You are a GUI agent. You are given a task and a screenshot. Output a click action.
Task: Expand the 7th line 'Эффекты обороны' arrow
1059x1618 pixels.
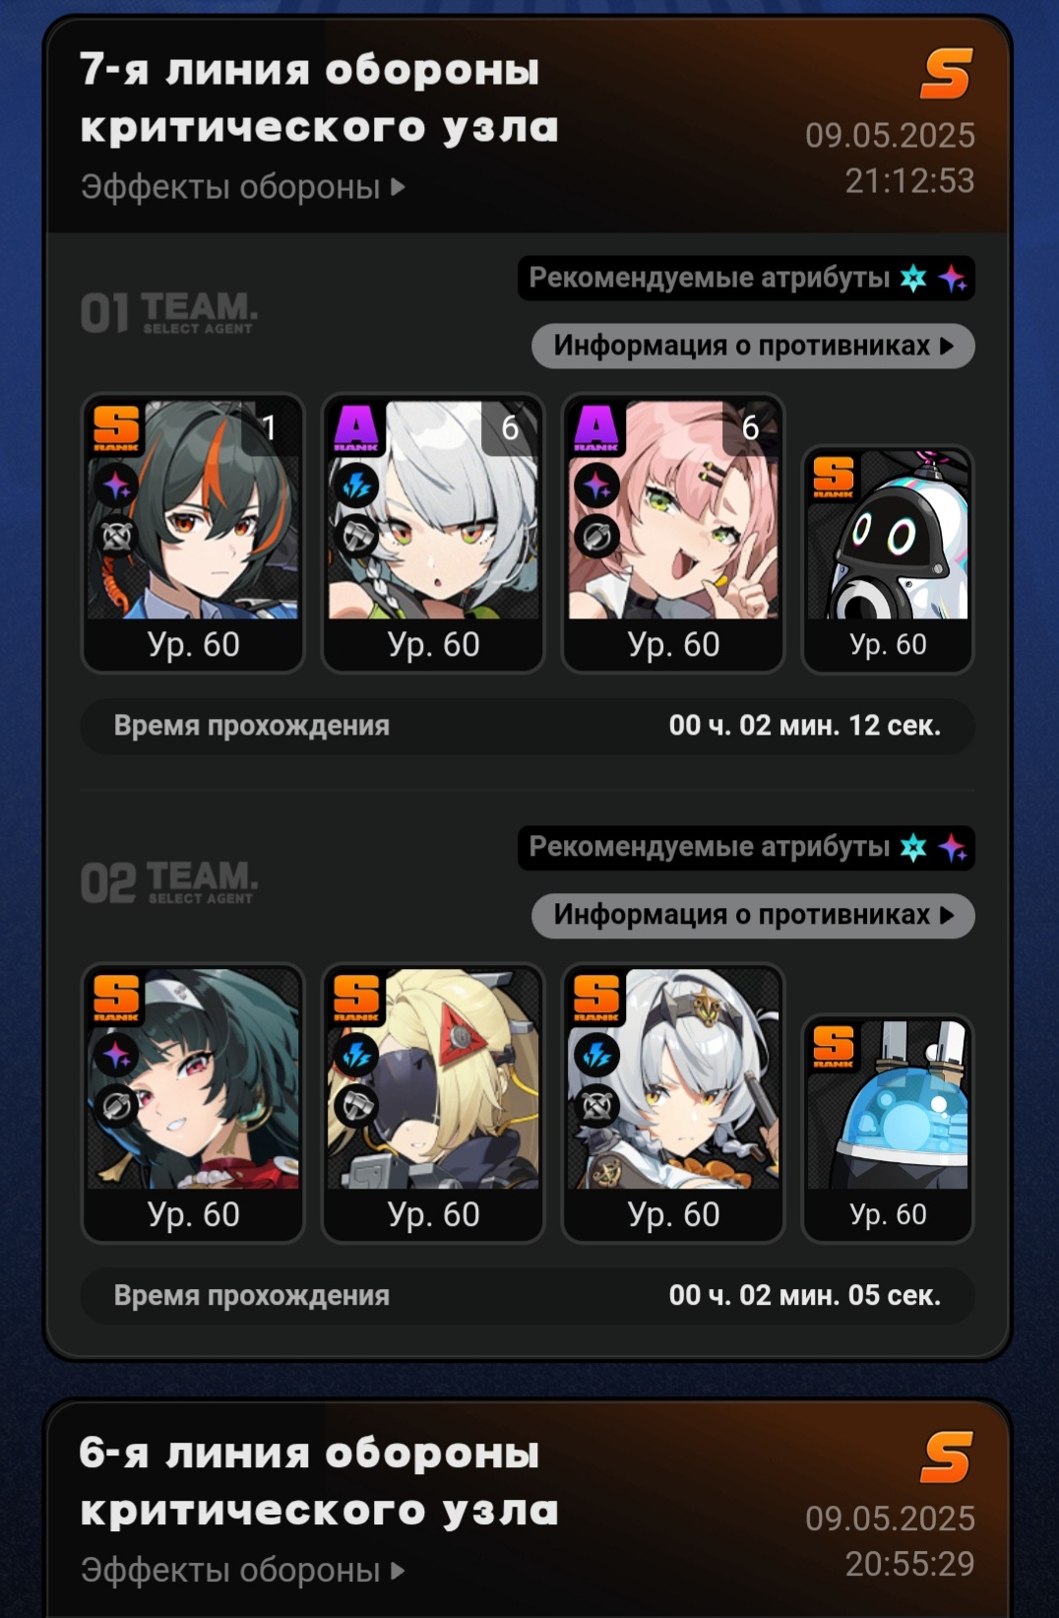point(398,186)
